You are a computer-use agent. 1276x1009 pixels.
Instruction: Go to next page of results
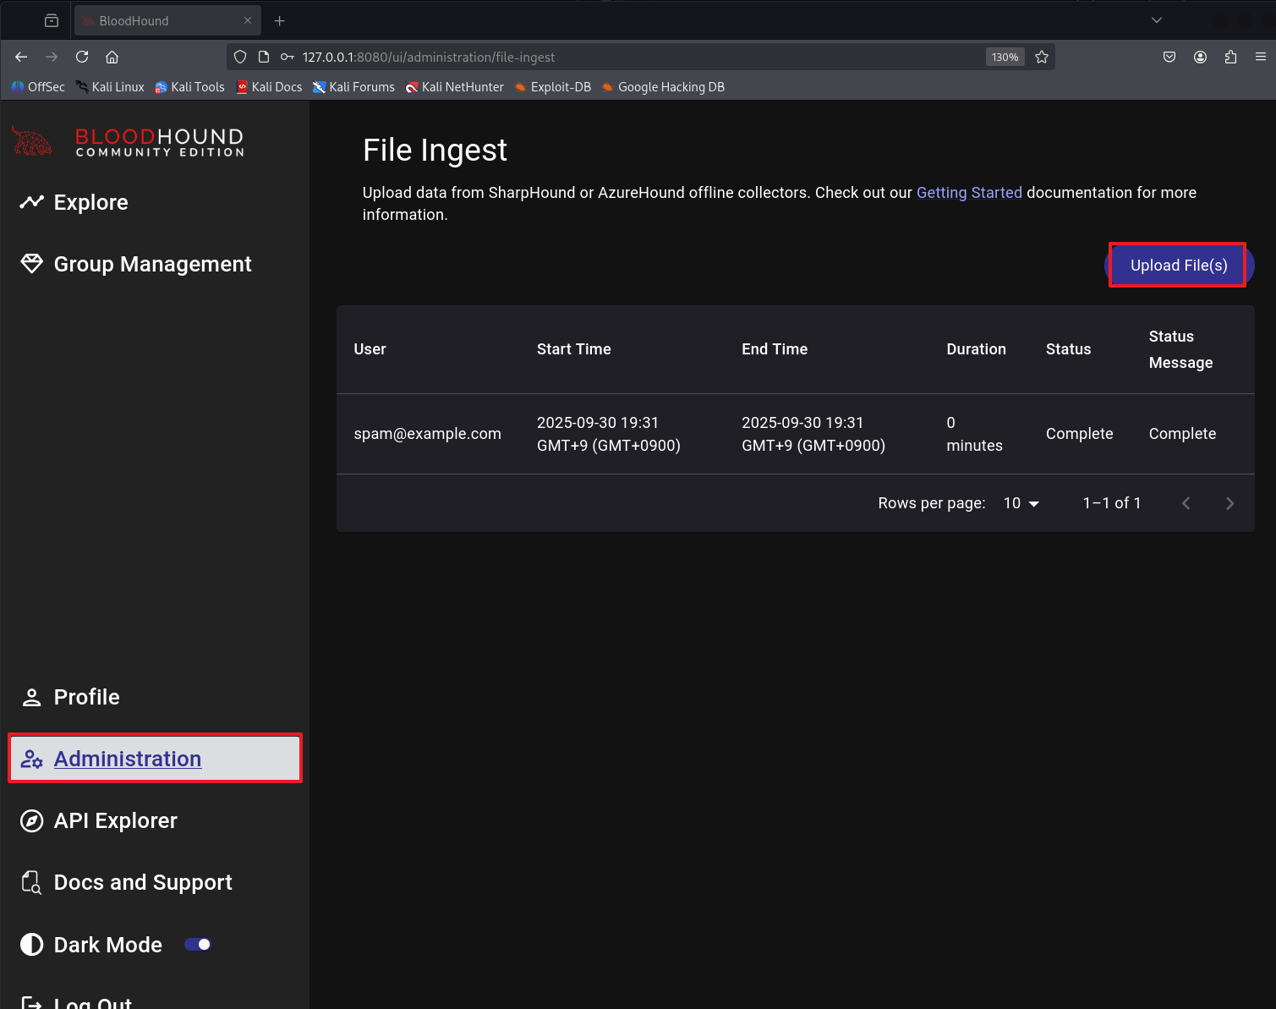click(1229, 503)
